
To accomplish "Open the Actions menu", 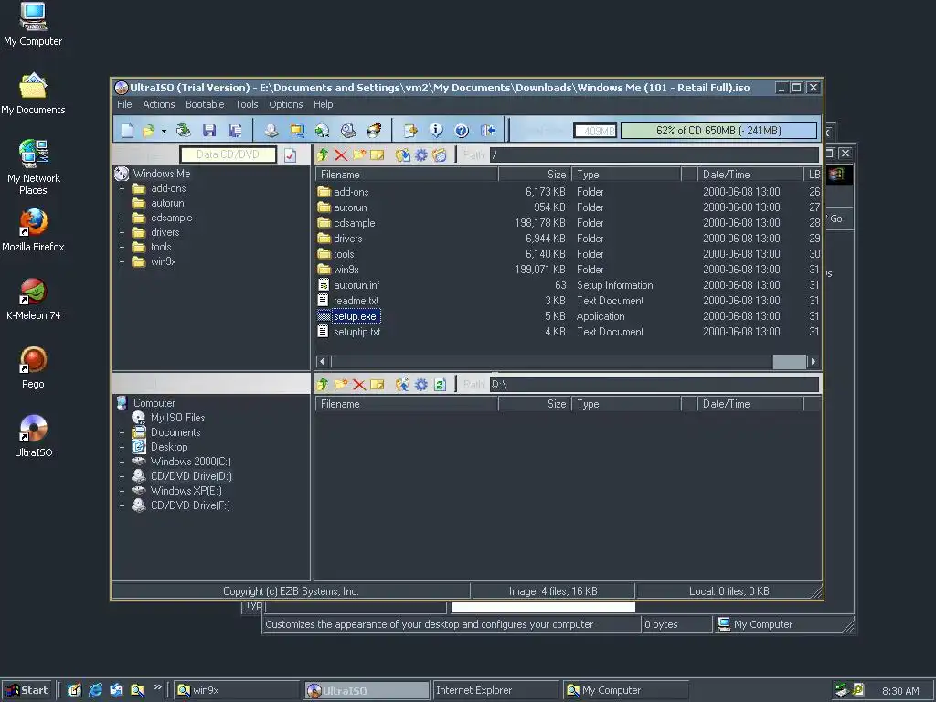I will click(159, 104).
